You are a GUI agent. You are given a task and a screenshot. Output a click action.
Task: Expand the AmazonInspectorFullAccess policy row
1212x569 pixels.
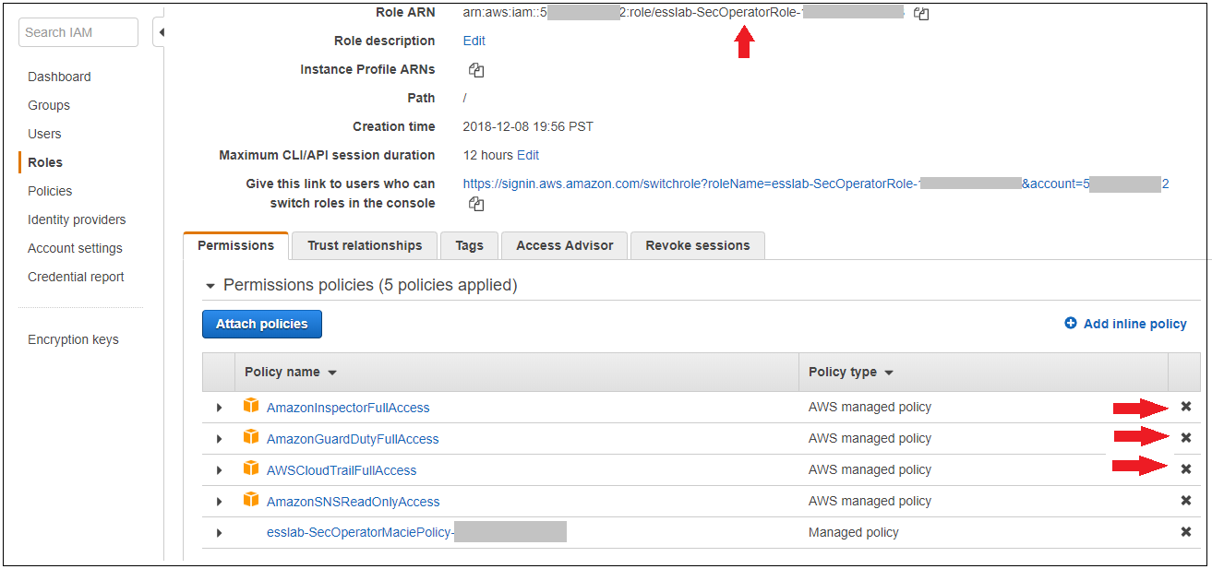point(219,408)
